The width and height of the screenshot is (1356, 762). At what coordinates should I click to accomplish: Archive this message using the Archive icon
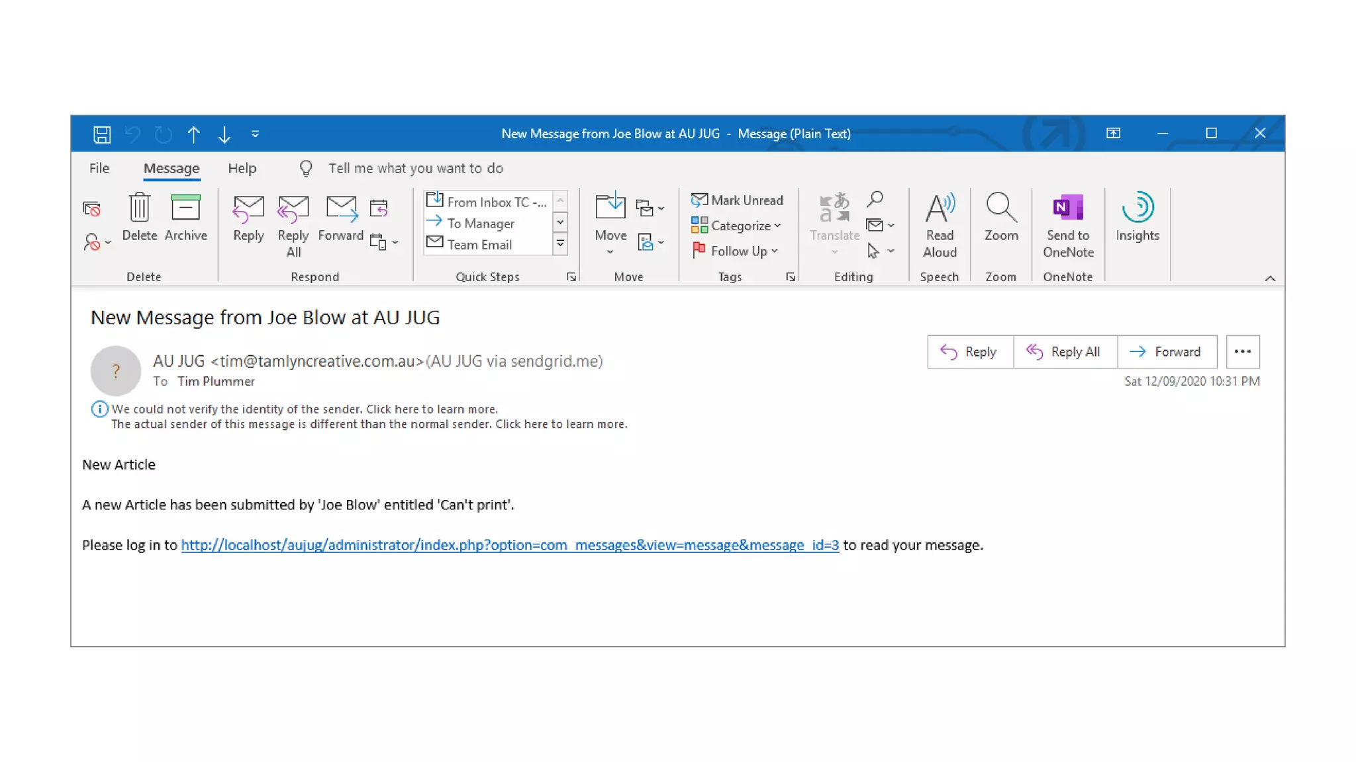point(185,208)
